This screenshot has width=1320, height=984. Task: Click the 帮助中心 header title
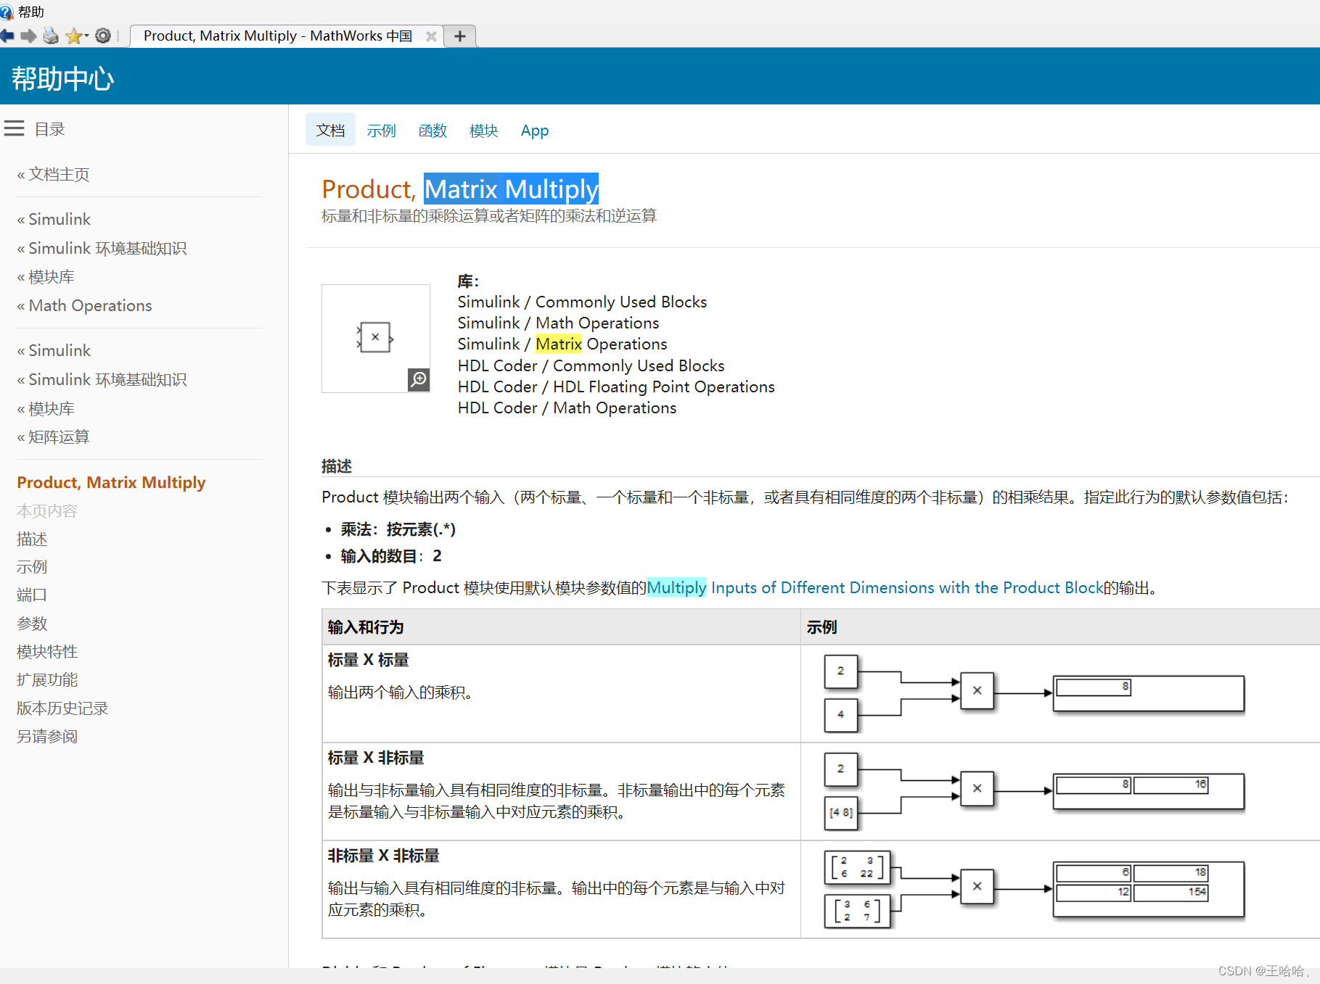pos(63,78)
